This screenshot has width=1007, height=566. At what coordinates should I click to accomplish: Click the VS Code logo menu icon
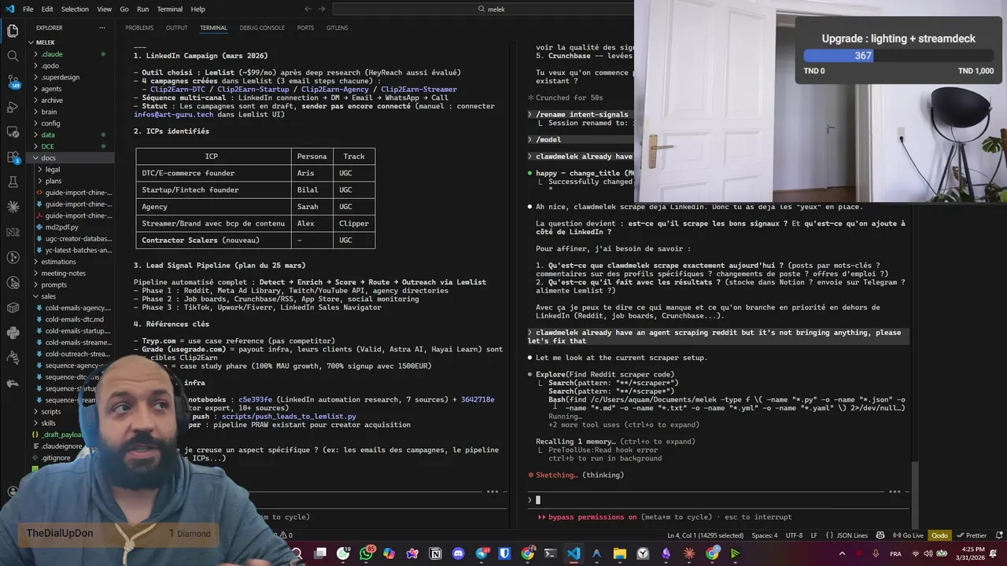(9, 9)
